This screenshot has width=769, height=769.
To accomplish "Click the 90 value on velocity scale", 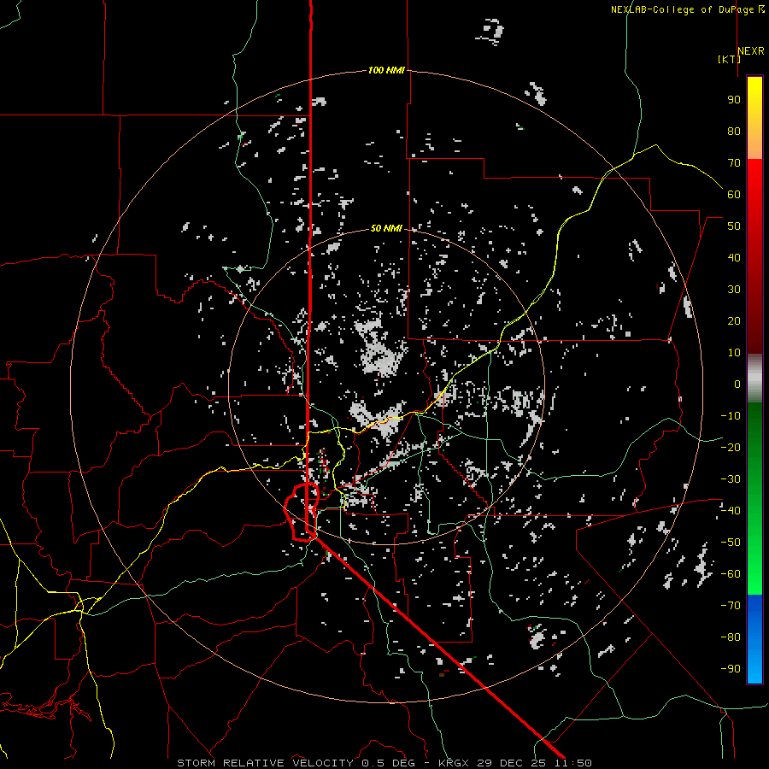I will (734, 100).
